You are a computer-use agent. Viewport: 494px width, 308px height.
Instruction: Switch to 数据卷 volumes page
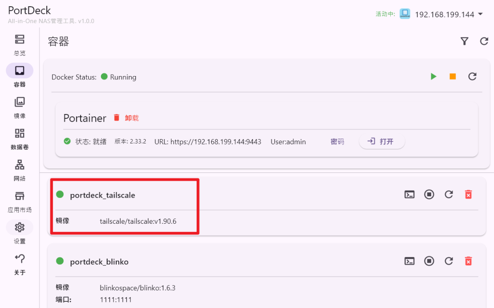click(20, 139)
